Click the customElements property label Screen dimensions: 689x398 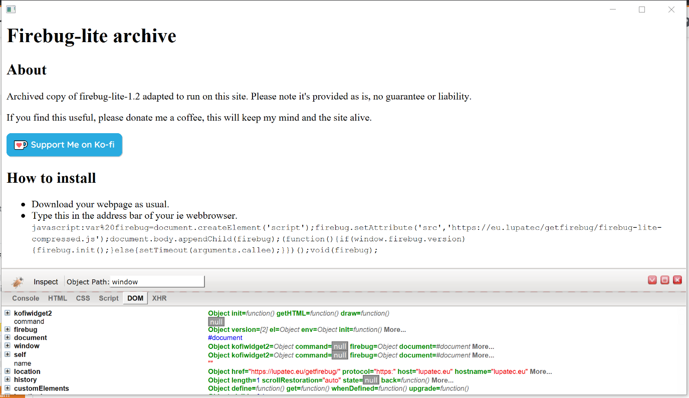point(42,388)
